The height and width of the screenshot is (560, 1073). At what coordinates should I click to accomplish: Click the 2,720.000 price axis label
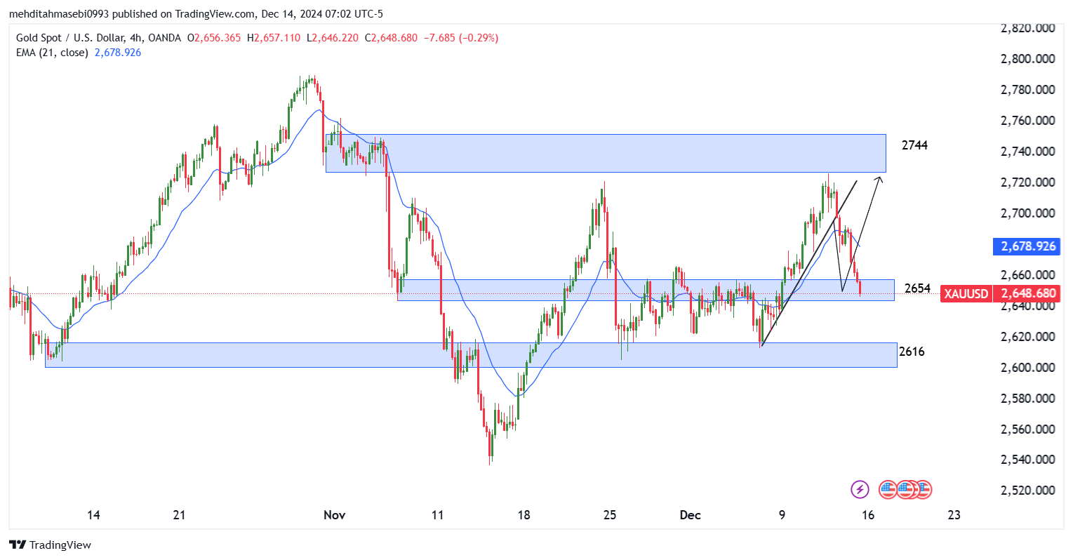click(1027, 182)
